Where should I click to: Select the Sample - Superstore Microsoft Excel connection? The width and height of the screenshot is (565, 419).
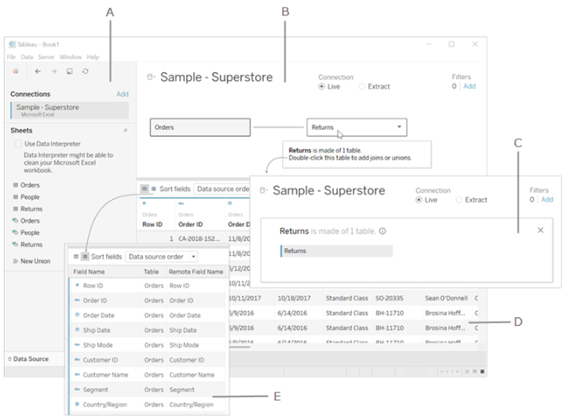[x=70, y=110]
